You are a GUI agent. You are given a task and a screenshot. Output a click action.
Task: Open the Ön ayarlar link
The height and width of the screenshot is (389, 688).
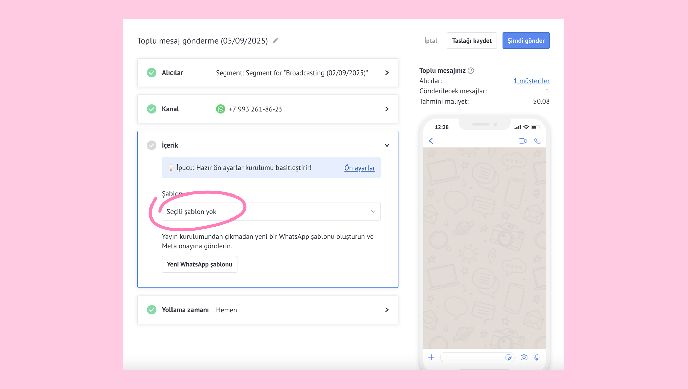[x=359, y=168]
